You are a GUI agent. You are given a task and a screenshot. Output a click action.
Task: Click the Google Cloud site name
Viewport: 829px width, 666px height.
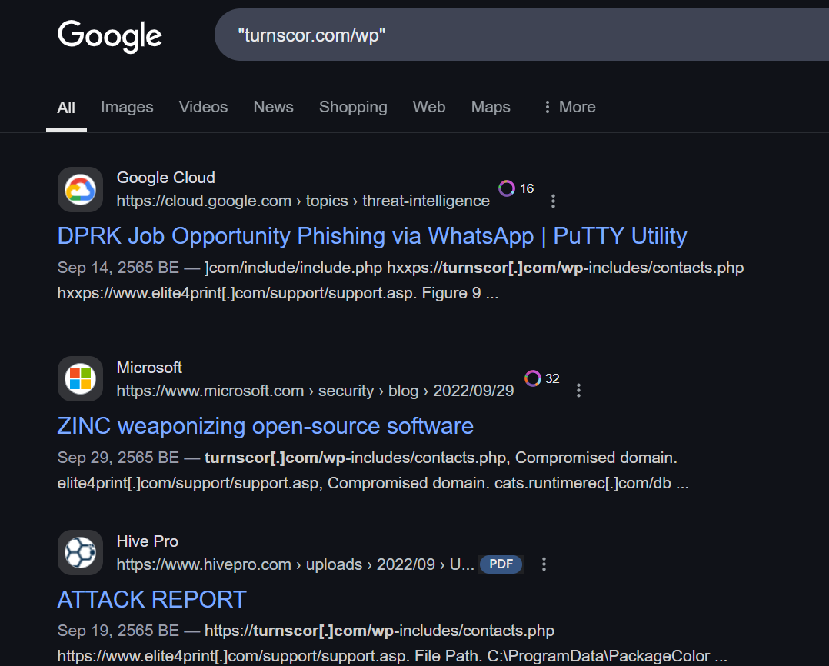165,178
